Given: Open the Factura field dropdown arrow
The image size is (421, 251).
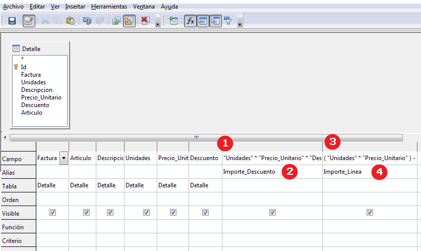Looking at the screenshot, I should click(64, 158).
